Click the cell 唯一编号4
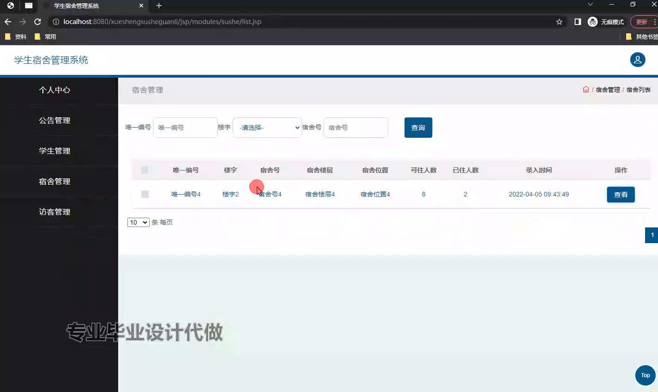This screenshot has width=658, height=392. [186, 194]
